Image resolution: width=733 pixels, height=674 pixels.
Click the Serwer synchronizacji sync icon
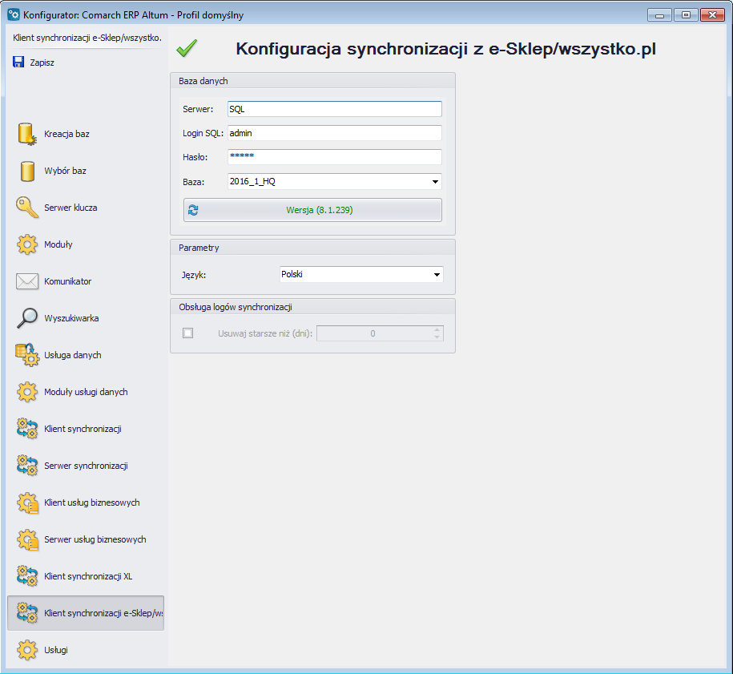[x=27, y=466]
